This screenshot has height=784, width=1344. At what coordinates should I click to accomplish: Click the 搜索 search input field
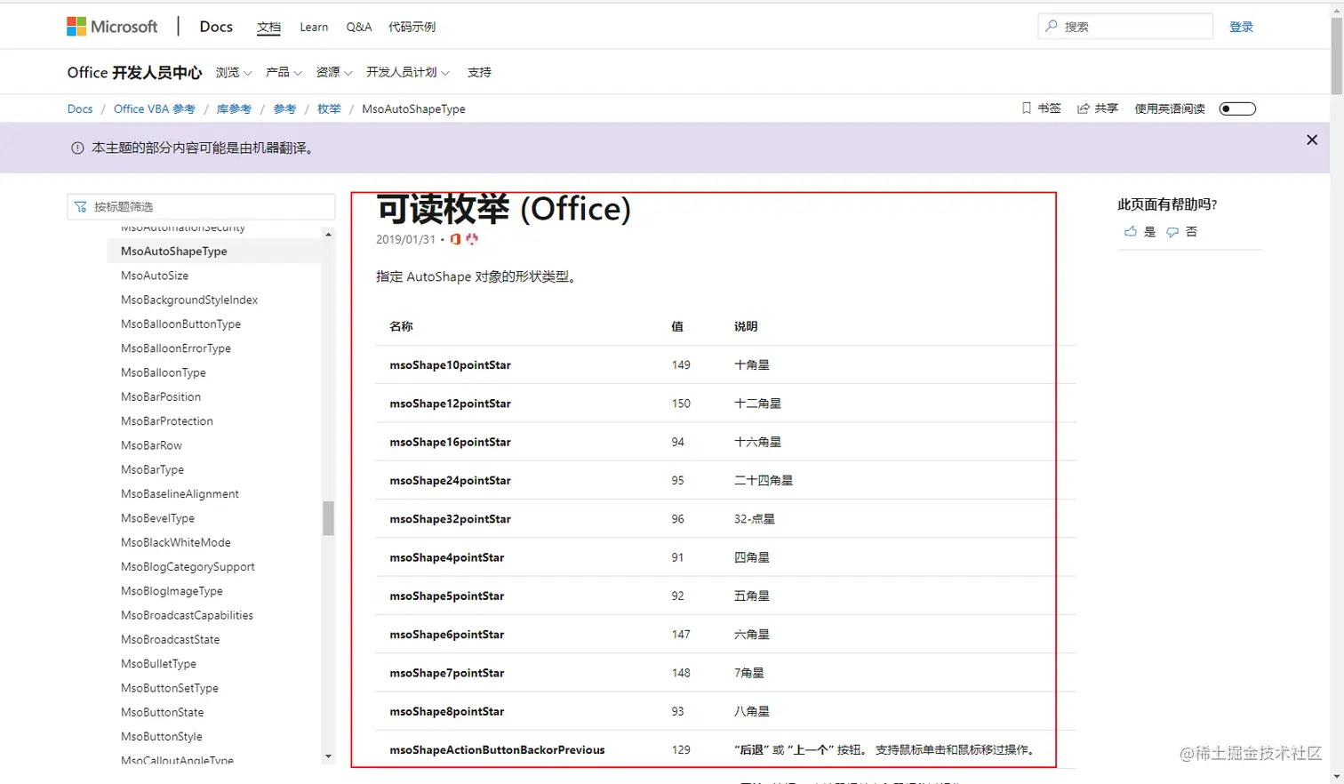(x=1125, y=26)
